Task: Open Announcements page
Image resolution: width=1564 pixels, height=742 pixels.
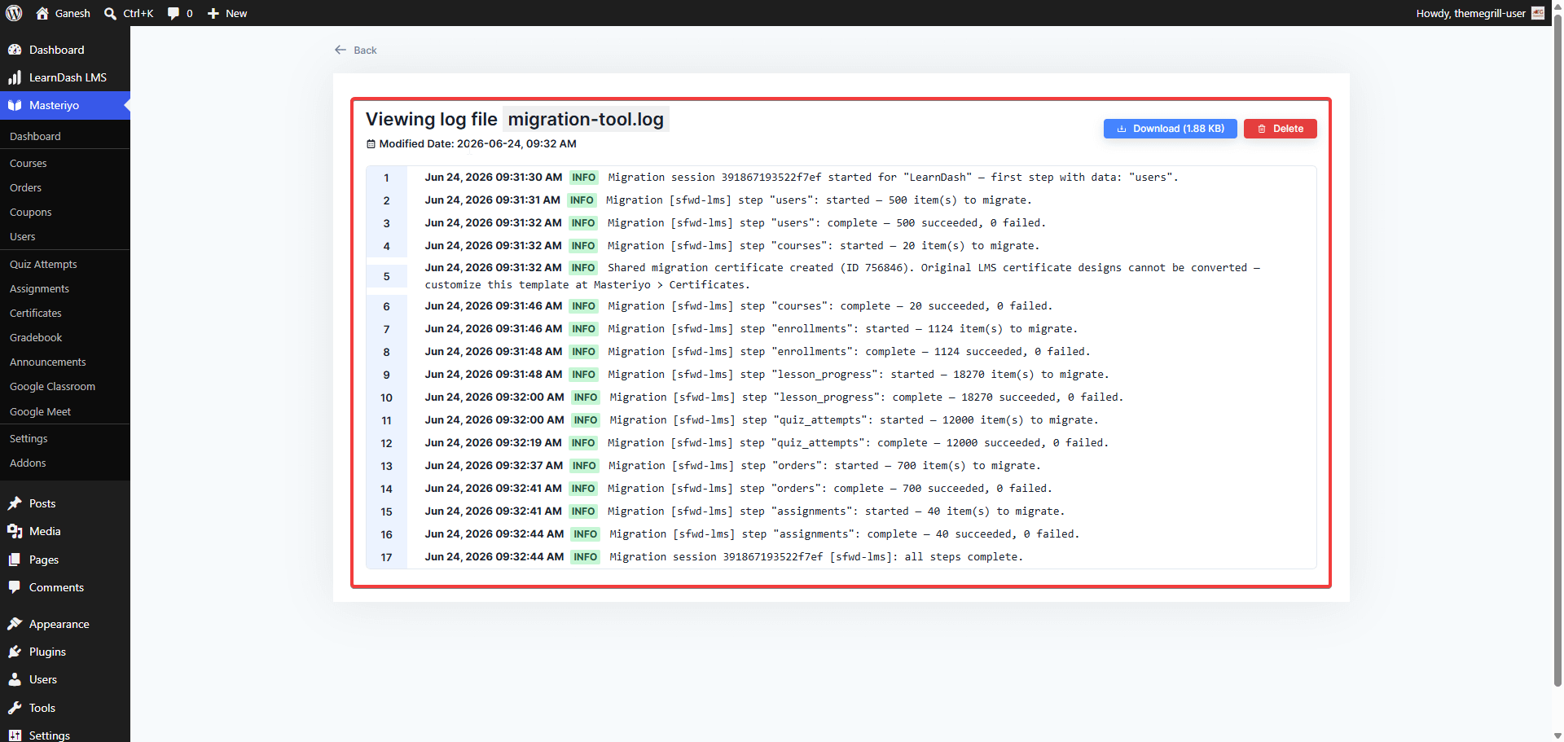Action: click(48, 362)
